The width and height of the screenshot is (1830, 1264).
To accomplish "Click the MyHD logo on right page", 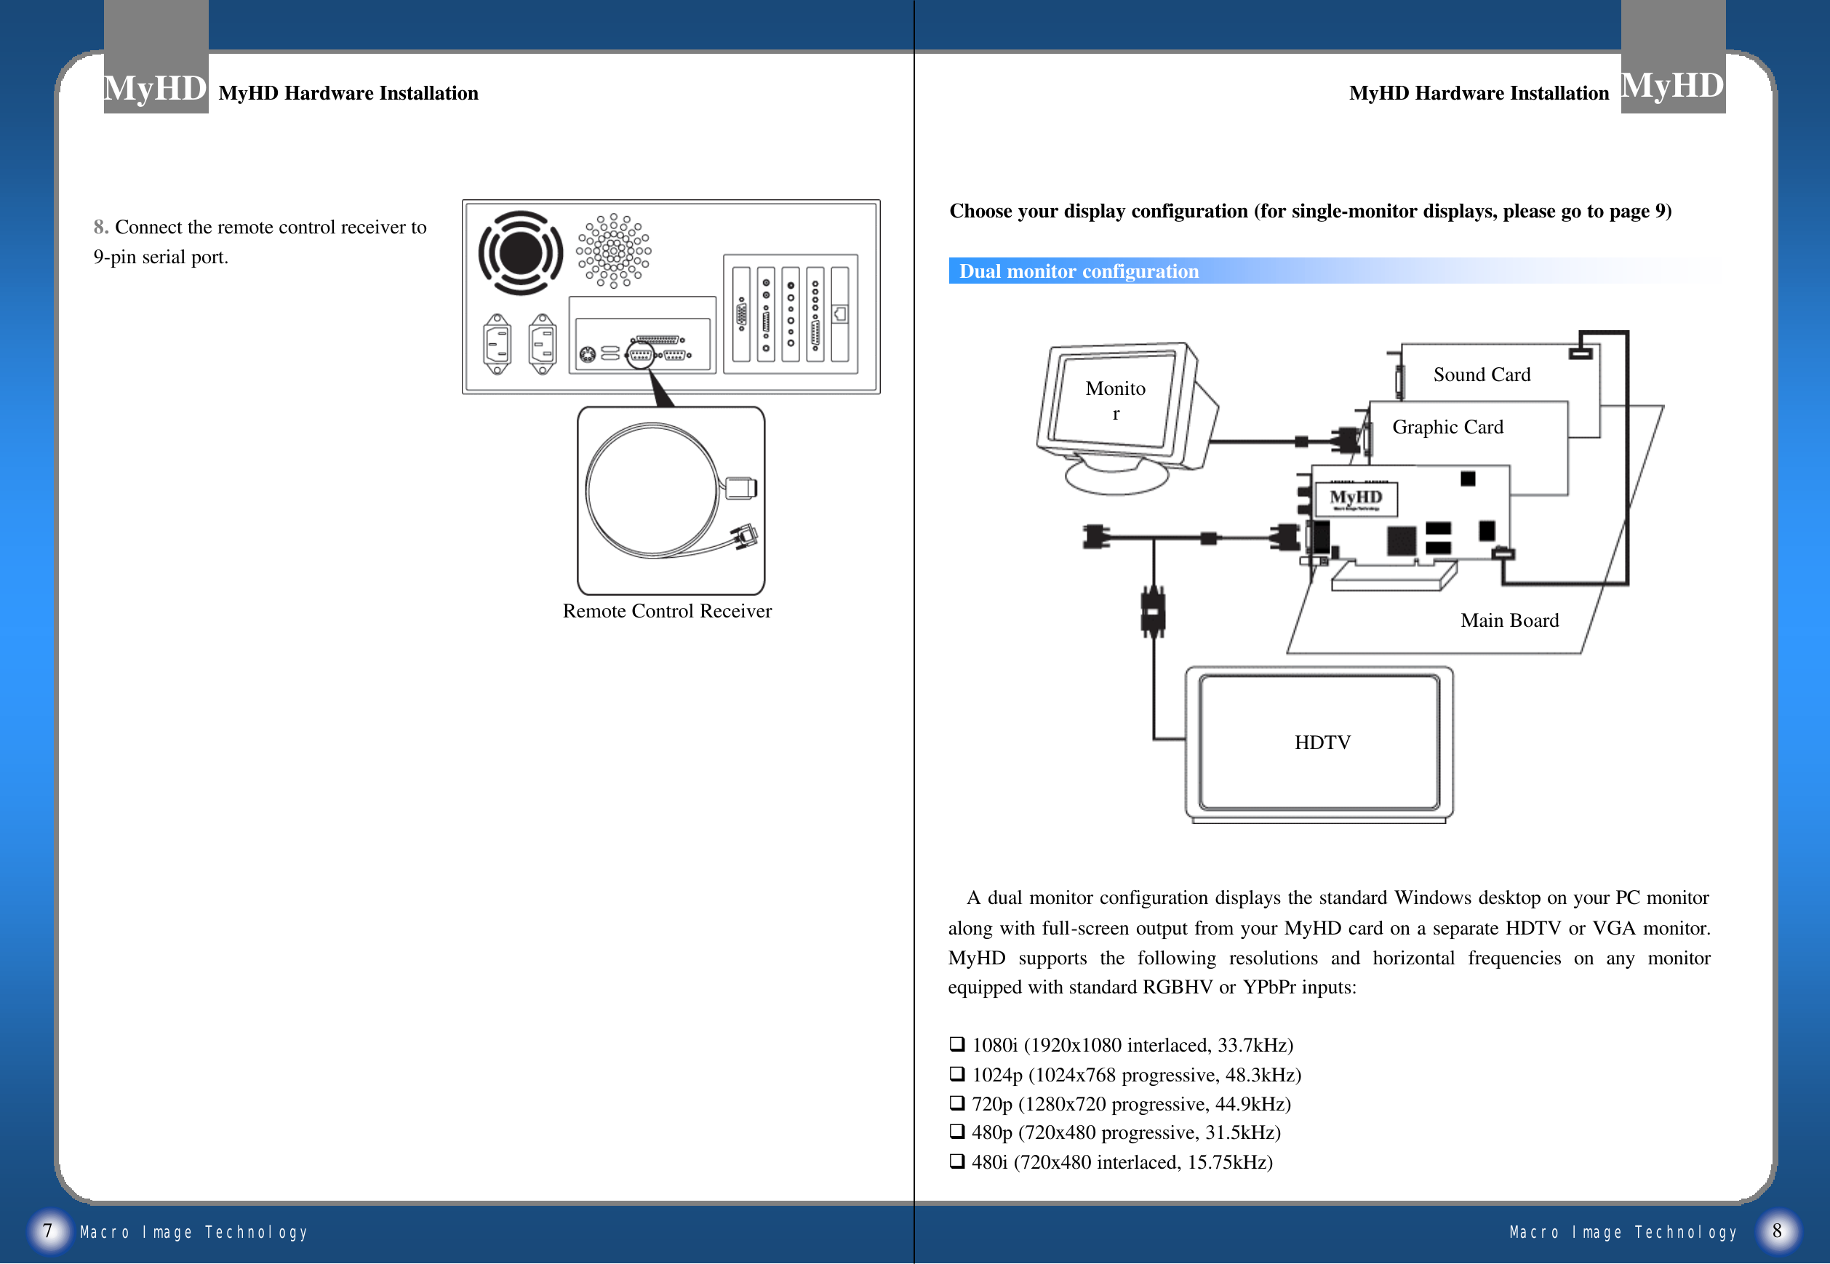I will [1672, 85].
